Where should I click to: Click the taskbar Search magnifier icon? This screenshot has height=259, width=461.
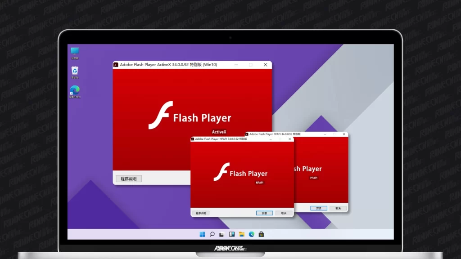(212, 234)
